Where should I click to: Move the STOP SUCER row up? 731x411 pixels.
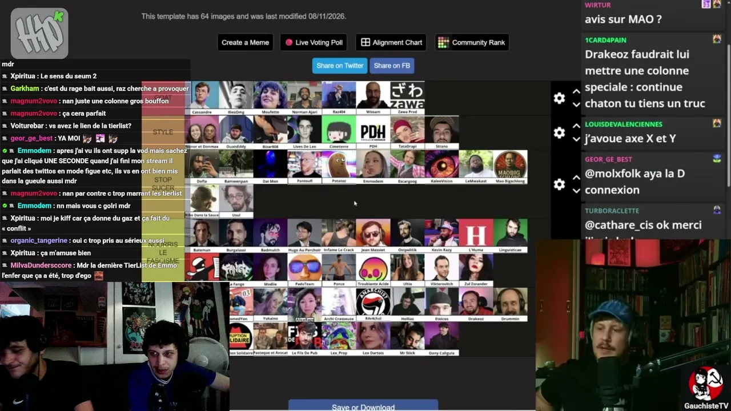(x=576, y=178)
